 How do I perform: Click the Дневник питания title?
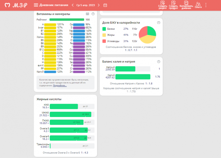point(54,5)
